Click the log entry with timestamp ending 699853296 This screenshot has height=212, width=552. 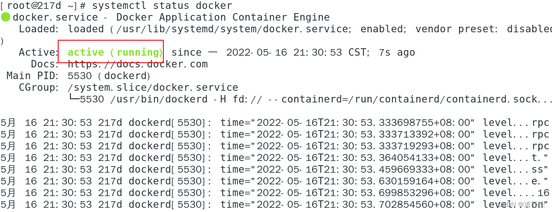(x=347, y=193)
